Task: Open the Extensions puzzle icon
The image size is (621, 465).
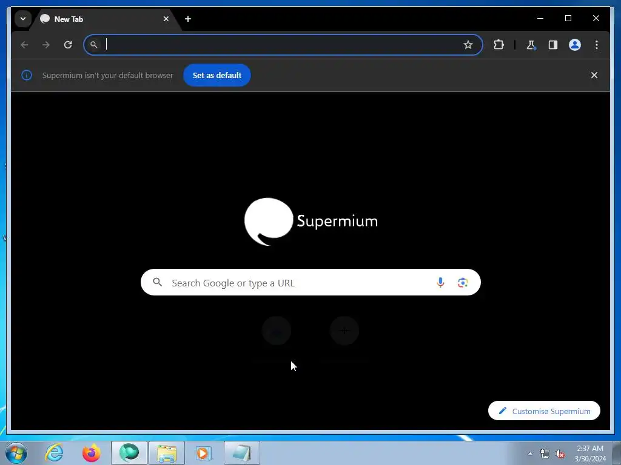Action: click(498, 45)
